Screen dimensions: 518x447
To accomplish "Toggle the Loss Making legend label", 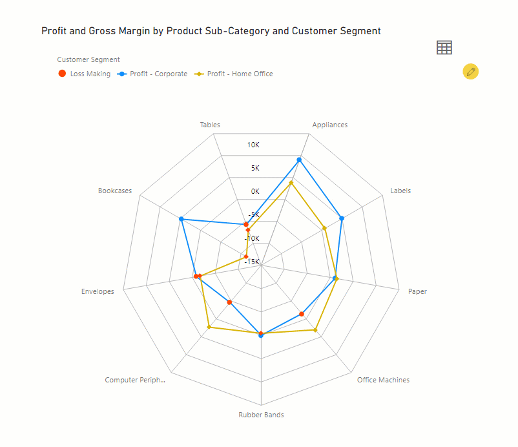I will (90, 74).
